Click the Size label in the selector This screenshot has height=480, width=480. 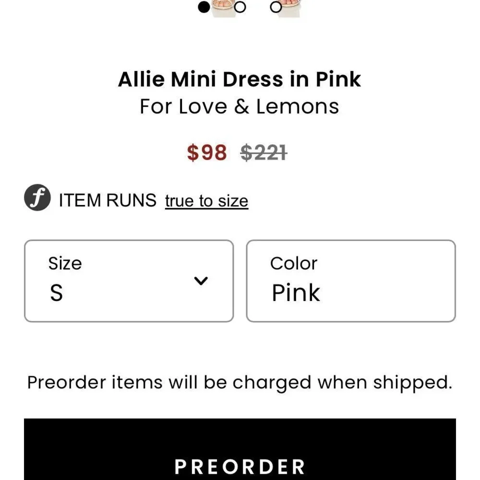[65, 263]
